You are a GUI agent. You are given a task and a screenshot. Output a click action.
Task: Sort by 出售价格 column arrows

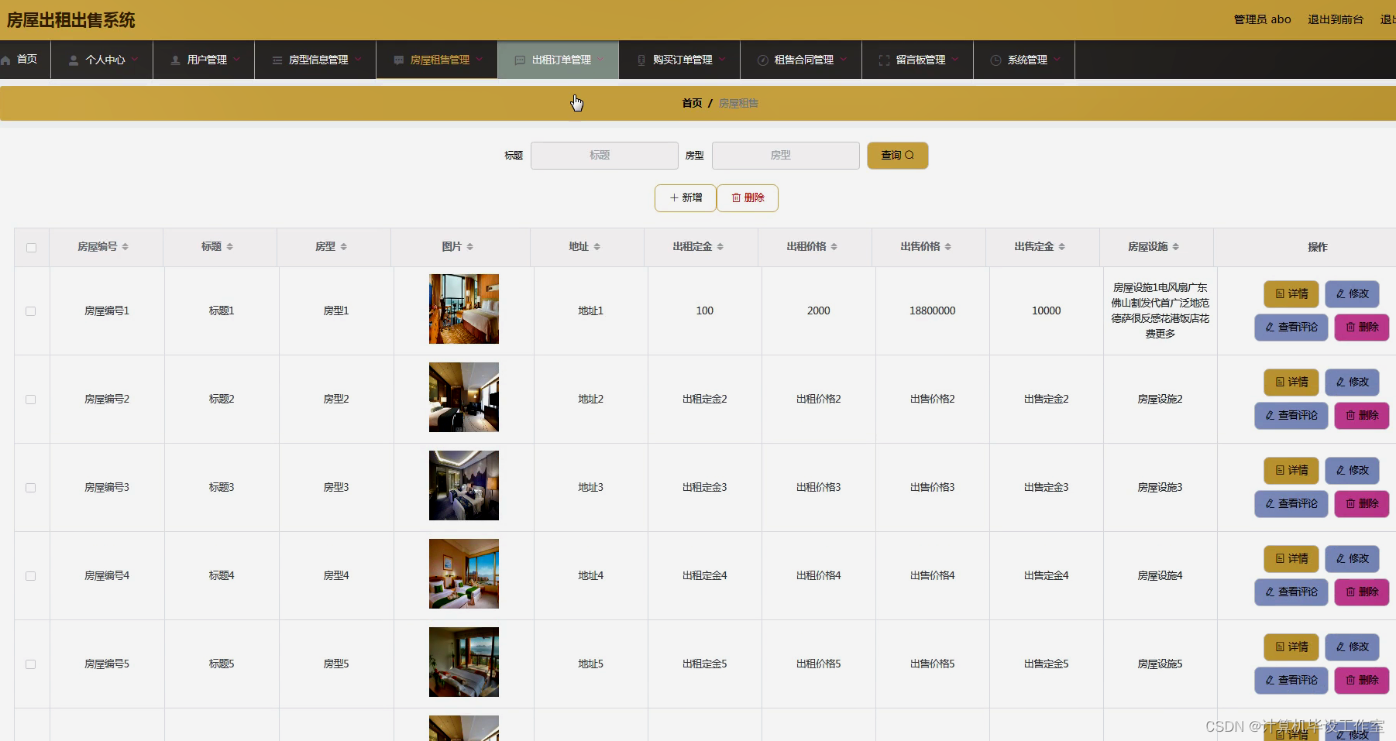coord(948,246)
